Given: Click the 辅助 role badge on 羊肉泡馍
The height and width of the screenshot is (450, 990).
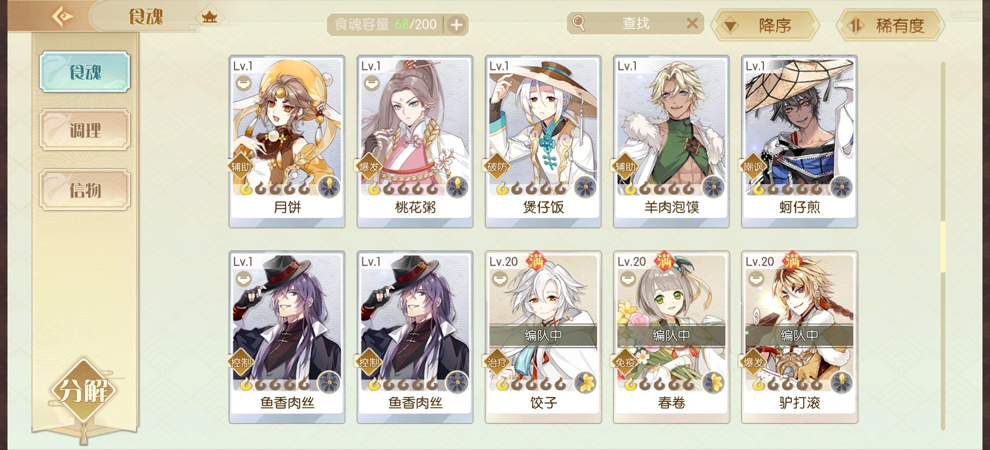Looking at the screenshot, I should click(x=625, y=167).
